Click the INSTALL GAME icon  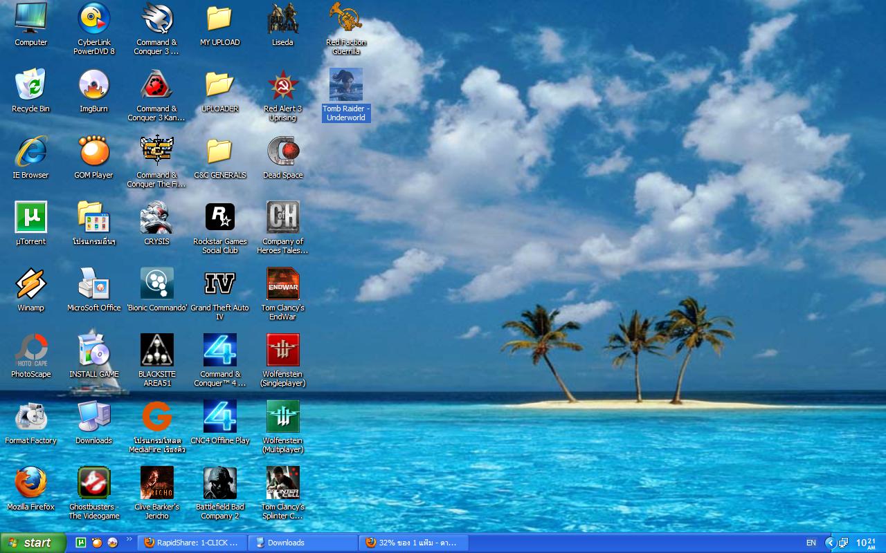(94, 350)
